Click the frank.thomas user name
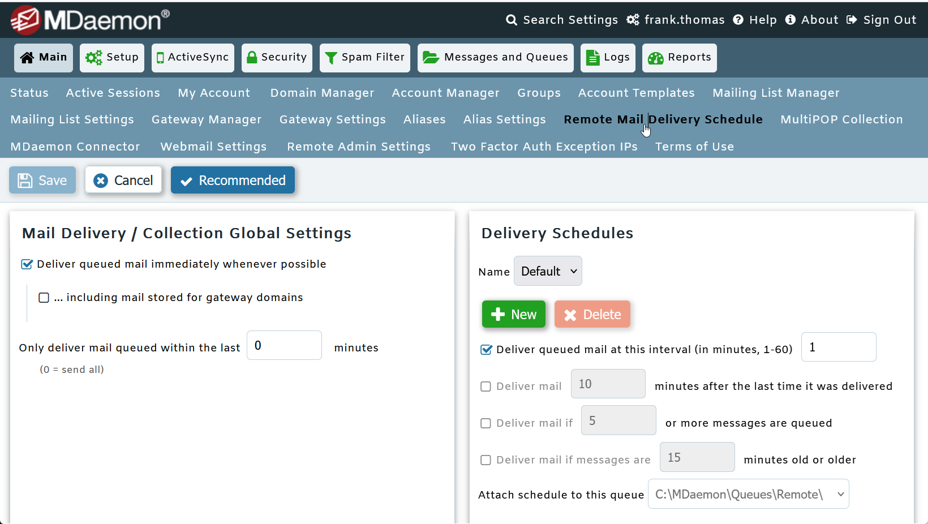928x524 pixels. [685, 20]
